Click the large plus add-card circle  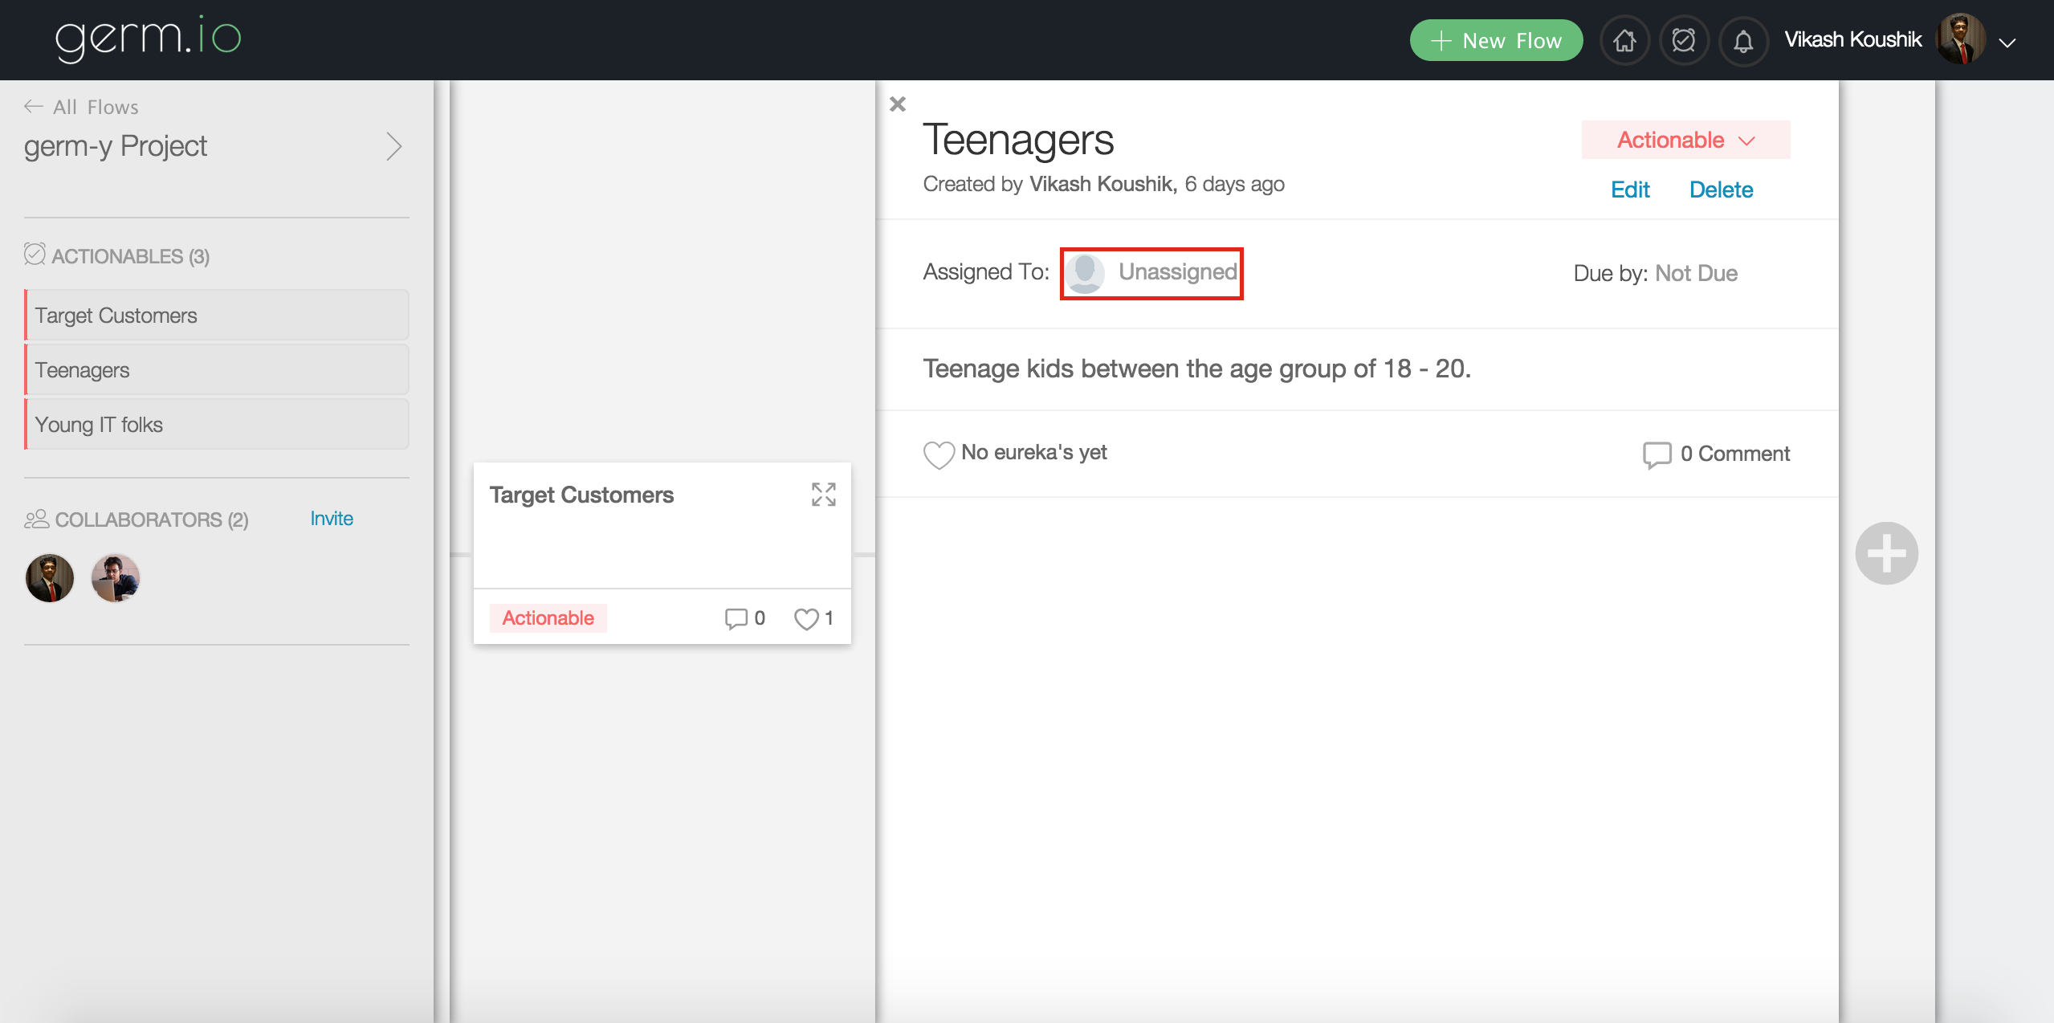click(1886, 553)
